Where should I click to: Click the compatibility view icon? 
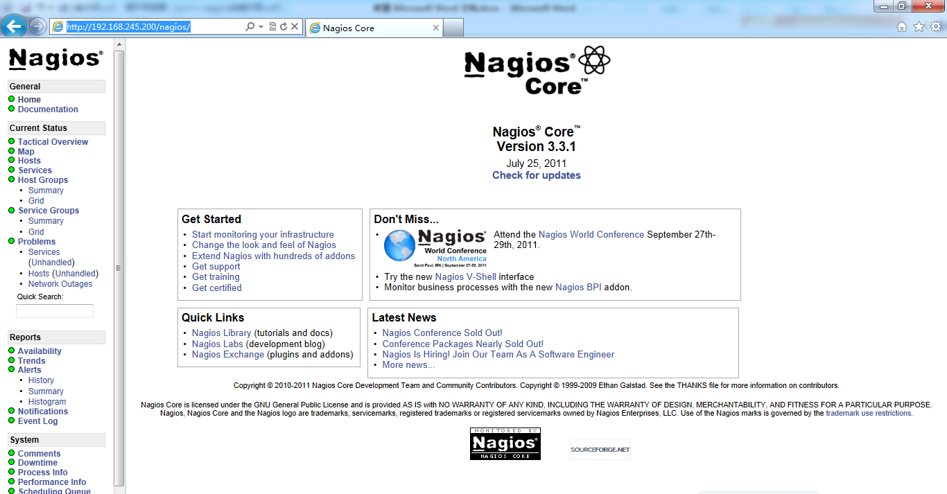point(272,27)
